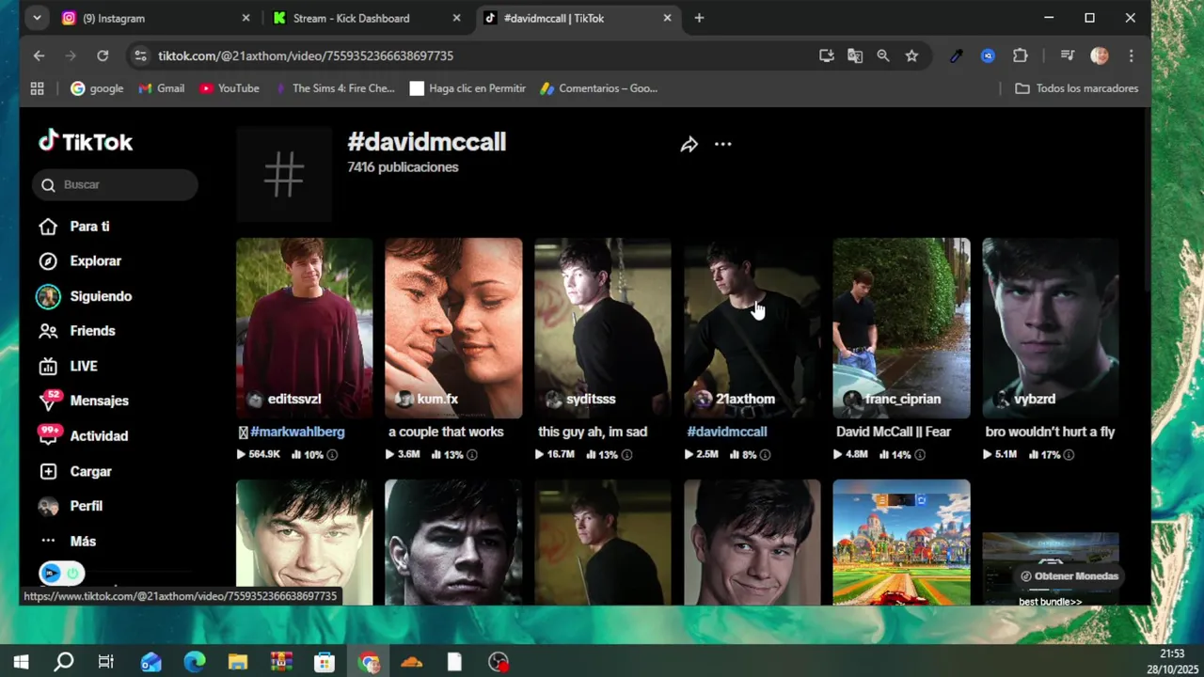The width and height of the screenshot is (1204, 677).
Task: Switch to the Instagram tab
Action: [x=155, y=18]
